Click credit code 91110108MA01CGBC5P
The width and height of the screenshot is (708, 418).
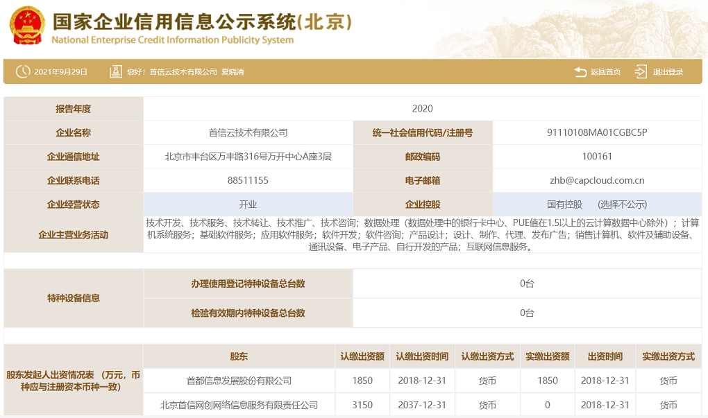pyautogui.click(x=597, y=132)
